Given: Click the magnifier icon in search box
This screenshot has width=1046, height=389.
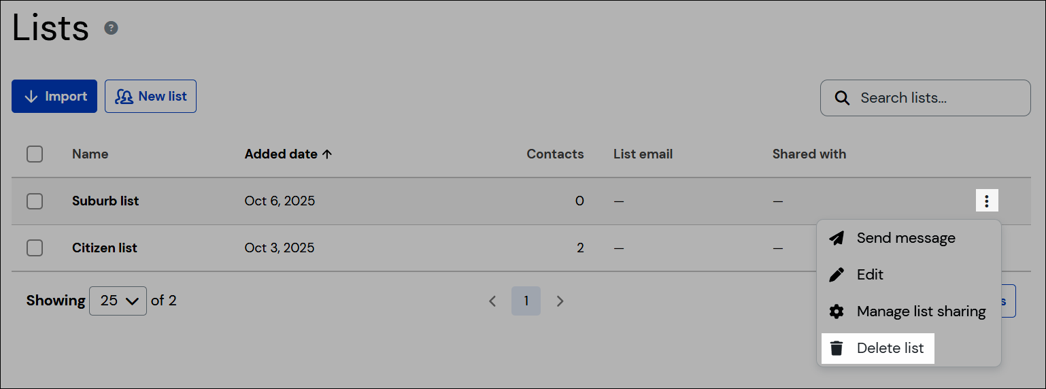Looking at the screenshot, I should [x=842, y=98].
